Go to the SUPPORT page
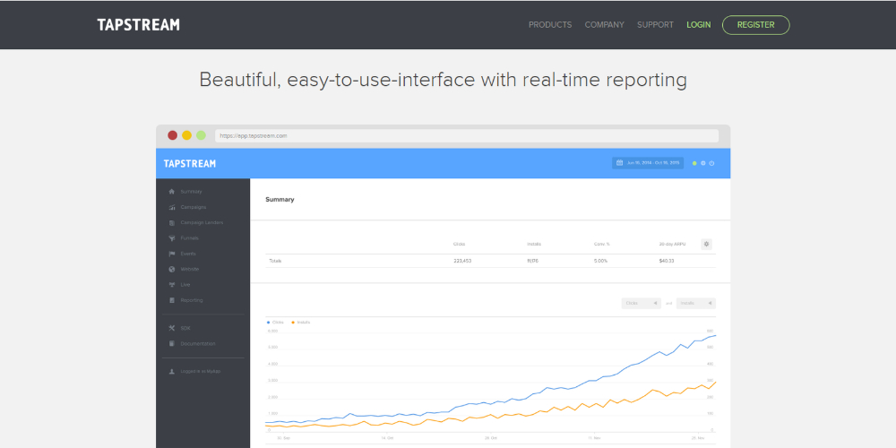Viewport: 896px width, 448px height. [x=655, y=25]
